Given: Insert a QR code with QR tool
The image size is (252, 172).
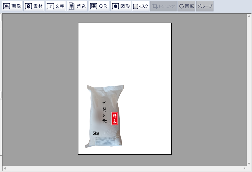Looking at the screenshot, I should (x=99, y=6).
